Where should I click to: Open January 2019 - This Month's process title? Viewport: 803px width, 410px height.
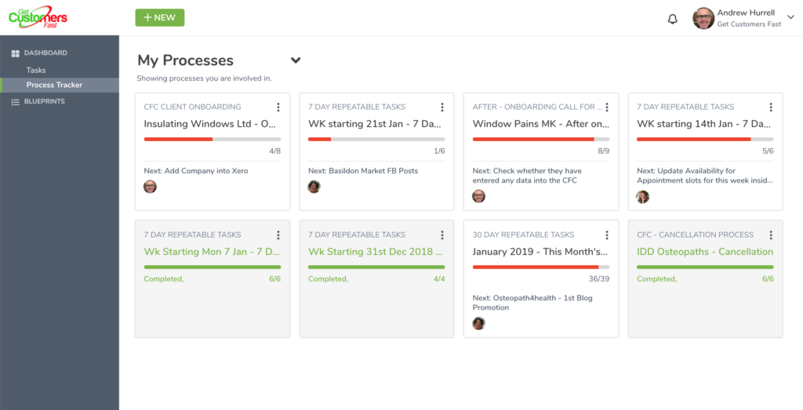pos(540,252)
